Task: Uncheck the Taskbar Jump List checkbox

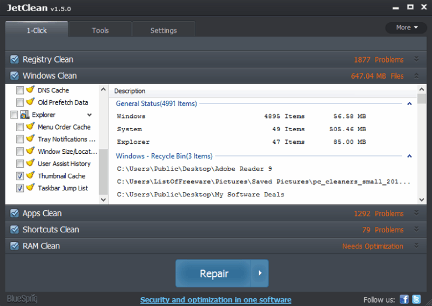Action: tap(20, 188)
